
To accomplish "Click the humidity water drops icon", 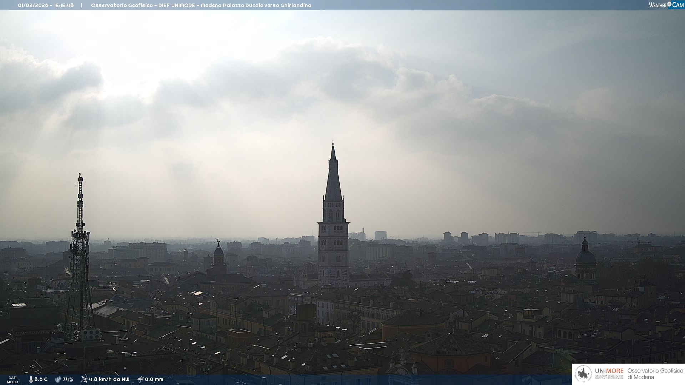I will [58, 379].
